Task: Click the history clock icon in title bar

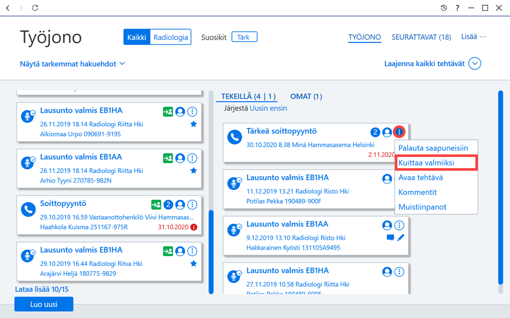Action: click(x=444, y=8)
